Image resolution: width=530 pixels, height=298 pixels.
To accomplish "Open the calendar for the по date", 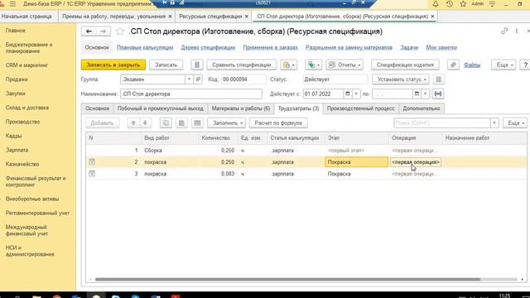I will point(417,94).
